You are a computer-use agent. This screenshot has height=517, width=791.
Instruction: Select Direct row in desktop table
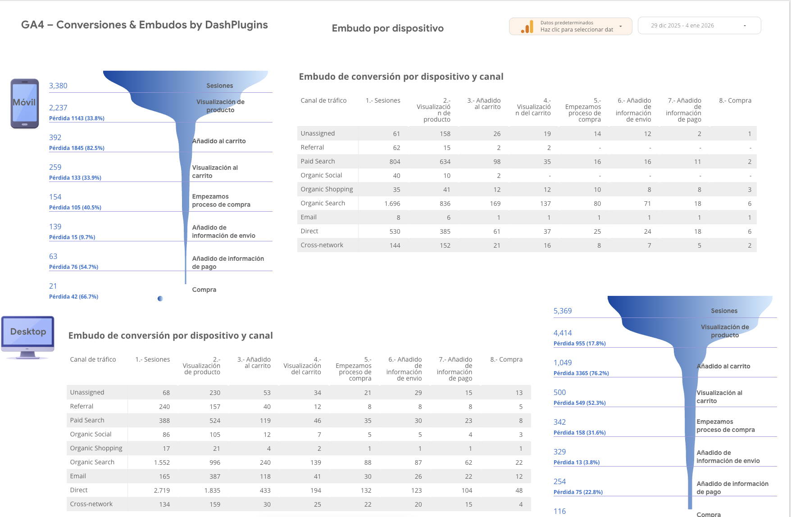[79, 490]
